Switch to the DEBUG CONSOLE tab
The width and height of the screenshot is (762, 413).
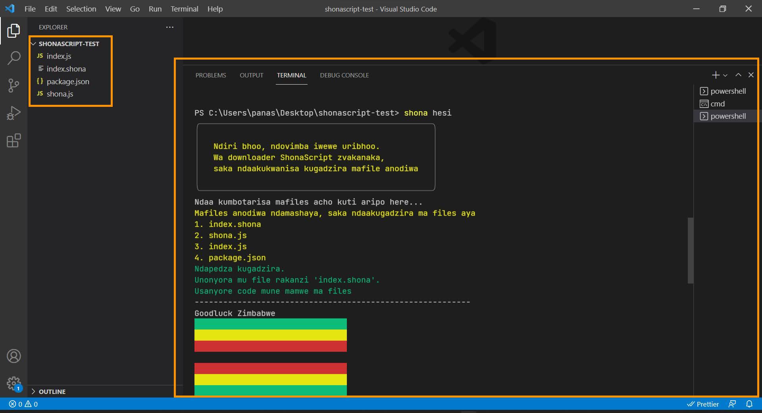click(344, 75)
